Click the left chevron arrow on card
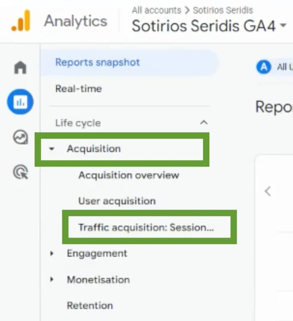Screen dimensions: 293x321 [x=268, y=191]
